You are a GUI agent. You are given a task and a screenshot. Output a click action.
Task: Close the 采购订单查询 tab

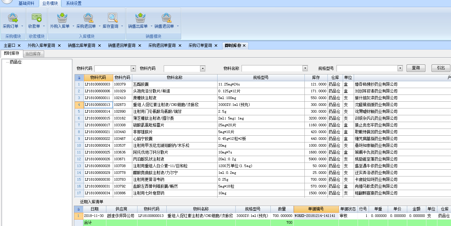click(x=216, y=46)
